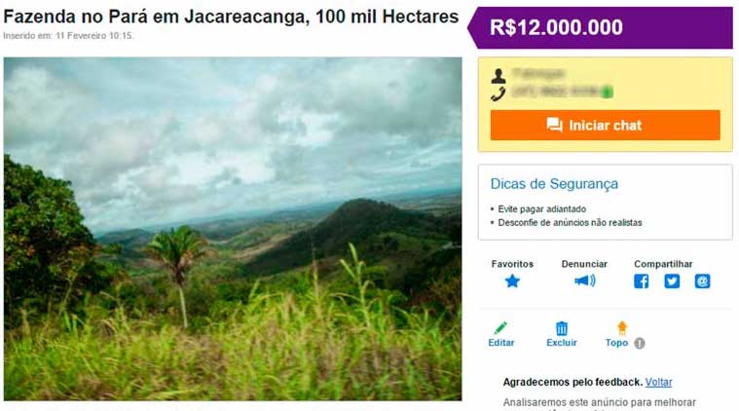Share the listing by email icon
The height and width of the screenshot is (411, 739).
coord(702,281)
